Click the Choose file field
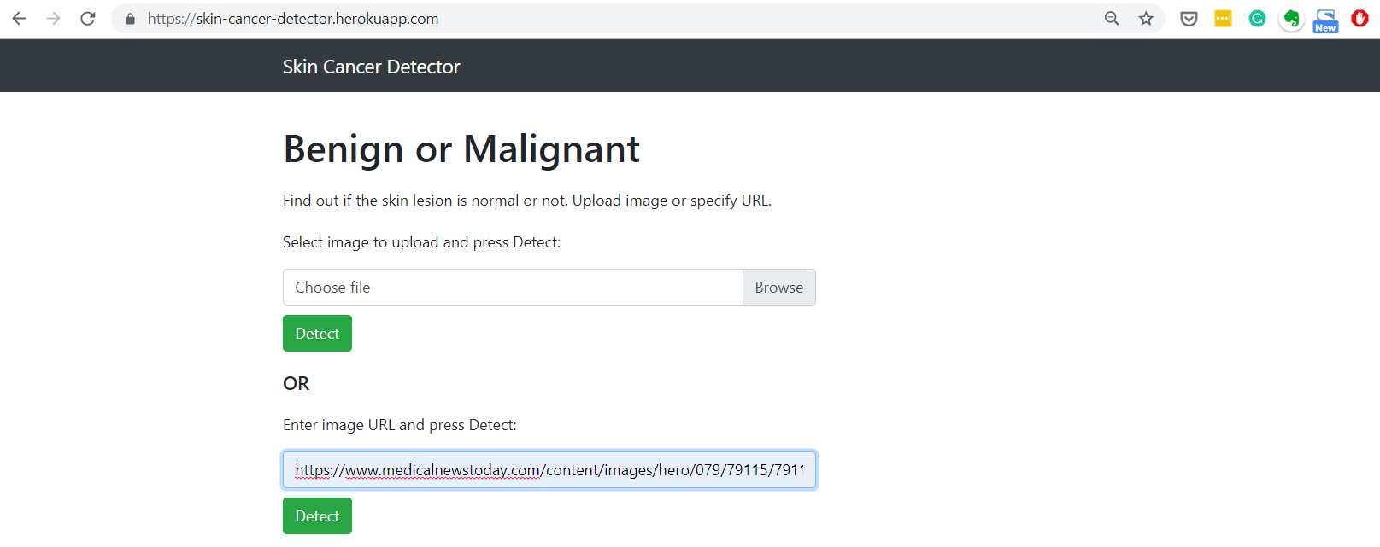Screen dimensions: 1380x547 click(x=513, y=288)
